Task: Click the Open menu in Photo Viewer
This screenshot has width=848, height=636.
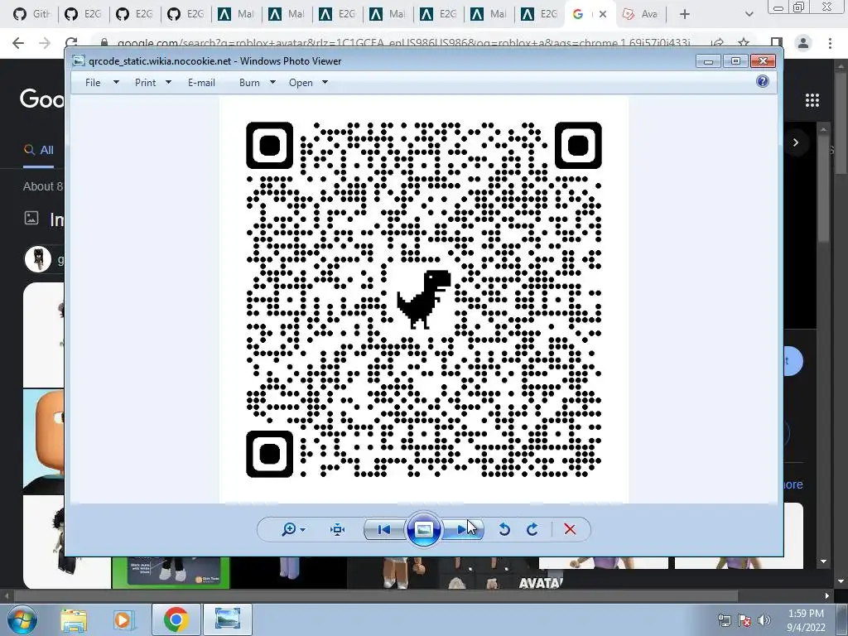Action: click(301, 83)
